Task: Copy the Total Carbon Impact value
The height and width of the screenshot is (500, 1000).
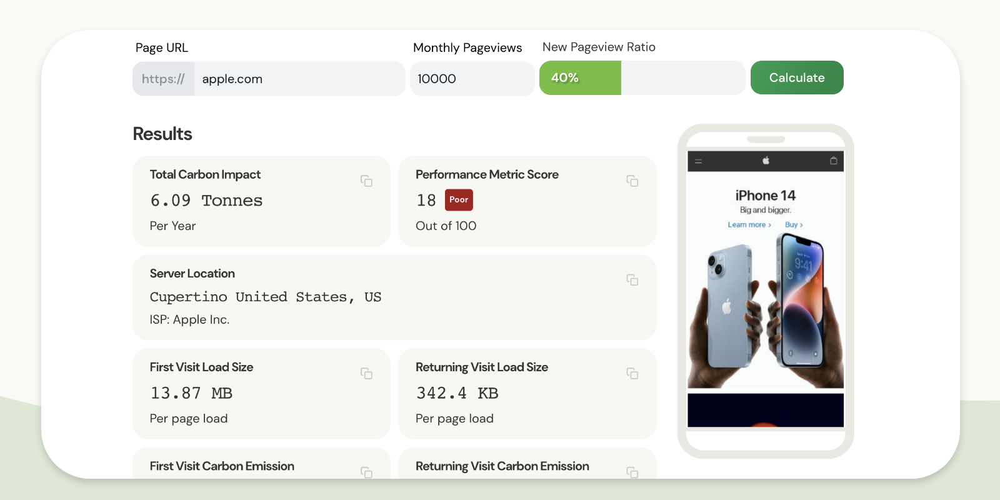Action: 366,181
